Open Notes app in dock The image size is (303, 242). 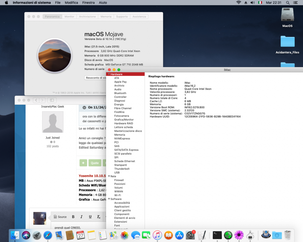tap(92, 235)
